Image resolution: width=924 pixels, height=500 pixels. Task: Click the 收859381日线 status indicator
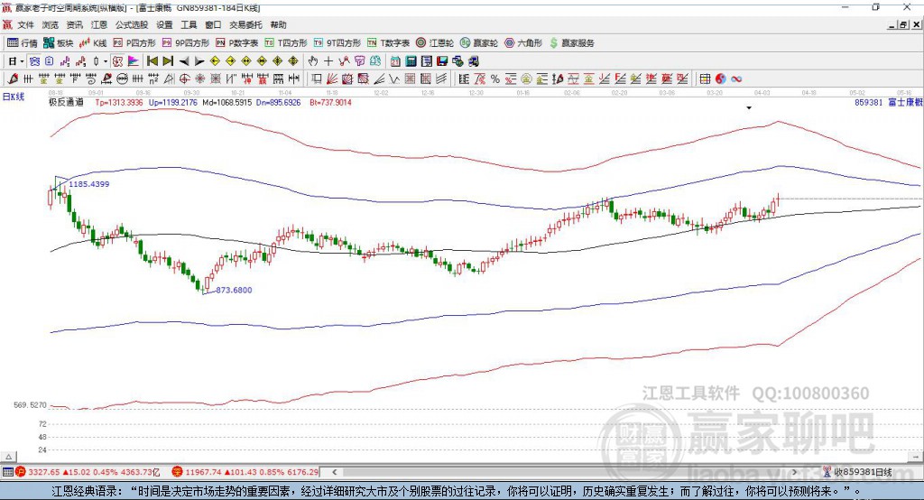tap(857, 472)
